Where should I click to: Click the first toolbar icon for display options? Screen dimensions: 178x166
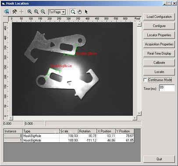click(7, 12)
